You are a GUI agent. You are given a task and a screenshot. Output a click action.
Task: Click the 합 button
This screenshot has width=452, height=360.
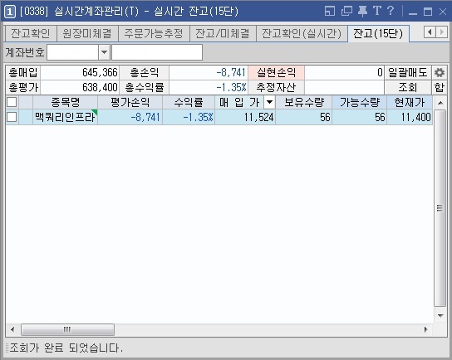[440, 87]
